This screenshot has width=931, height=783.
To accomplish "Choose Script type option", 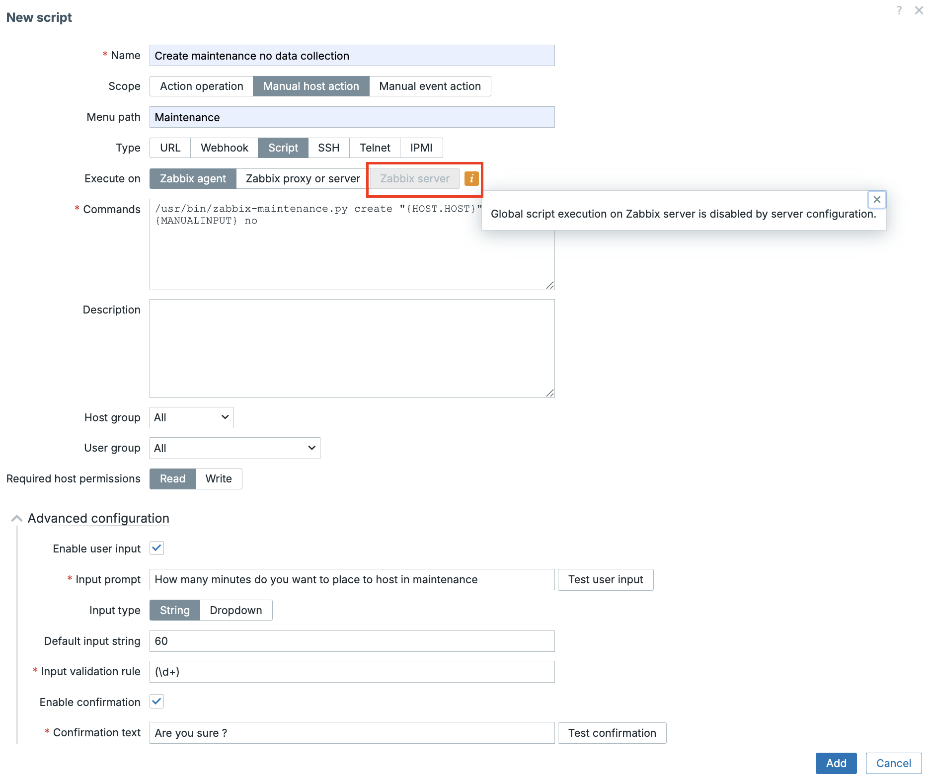I will (283, 148).
